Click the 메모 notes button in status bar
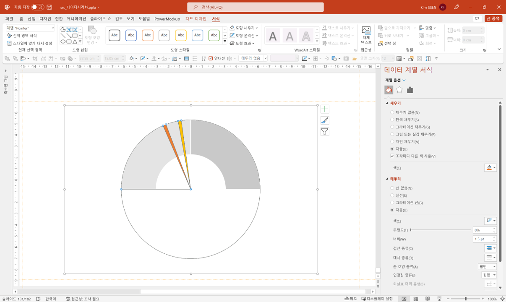 pos(351,299)
